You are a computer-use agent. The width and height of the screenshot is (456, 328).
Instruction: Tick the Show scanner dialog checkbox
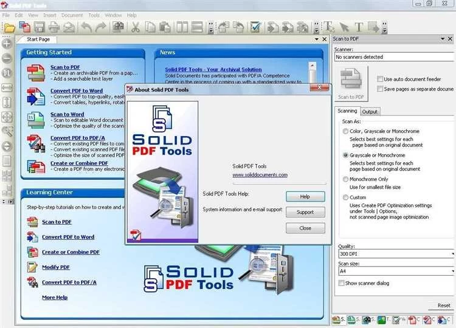(342, 283)
